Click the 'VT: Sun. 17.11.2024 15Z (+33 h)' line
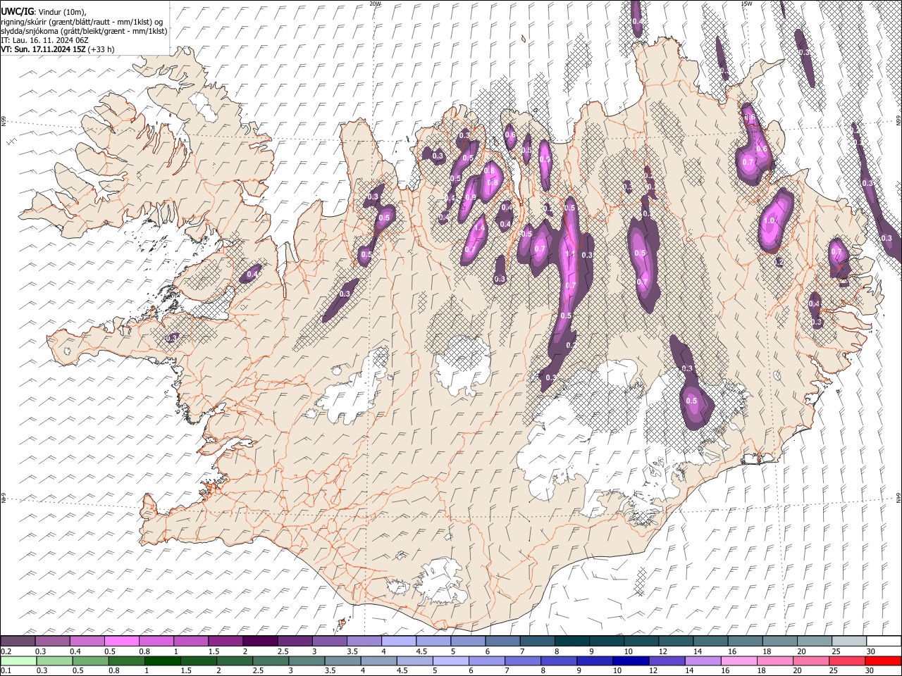Screen dimensions: 902x676 pyautogui.click(x=58, y=49)
